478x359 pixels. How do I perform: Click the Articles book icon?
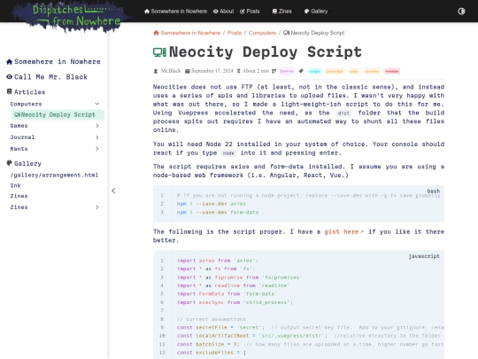click(x=10, y=91)
